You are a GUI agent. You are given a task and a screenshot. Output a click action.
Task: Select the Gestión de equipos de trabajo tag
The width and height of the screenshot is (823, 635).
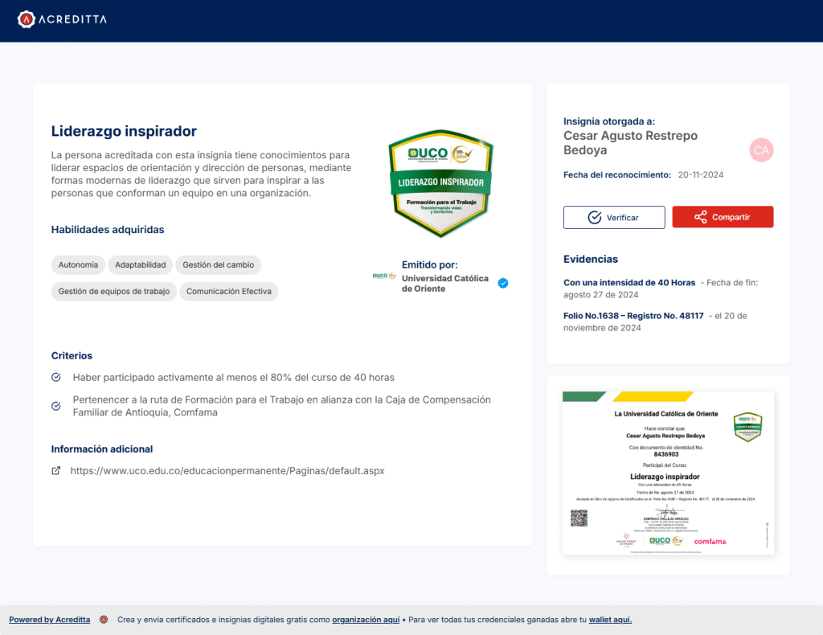pos(114,291)
